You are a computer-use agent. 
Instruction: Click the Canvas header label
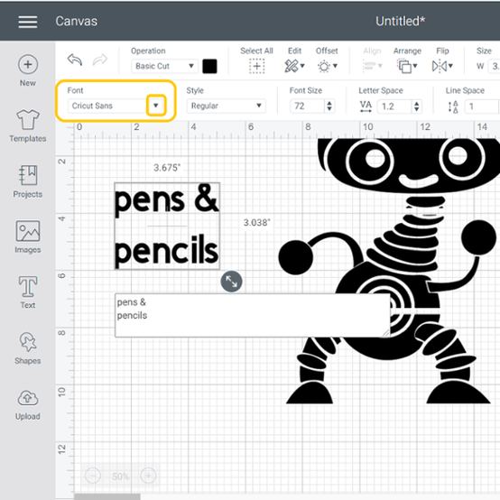tap(77, 22)
